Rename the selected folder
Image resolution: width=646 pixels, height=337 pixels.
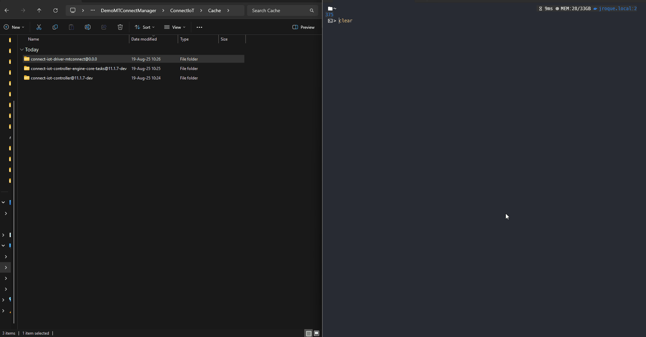pos(88,27)
